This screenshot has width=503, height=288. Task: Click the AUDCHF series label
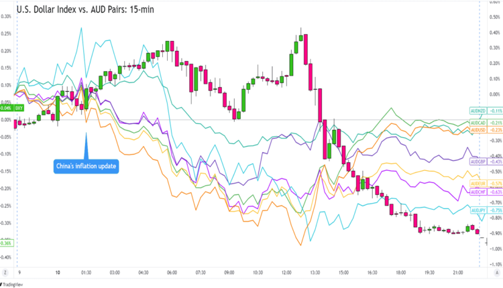[x=478, y=192]
